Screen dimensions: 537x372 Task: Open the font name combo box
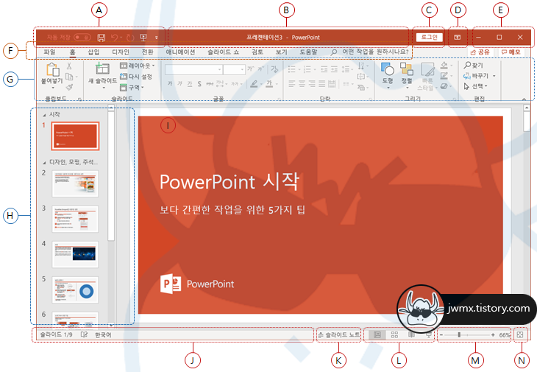coord(193,69)
